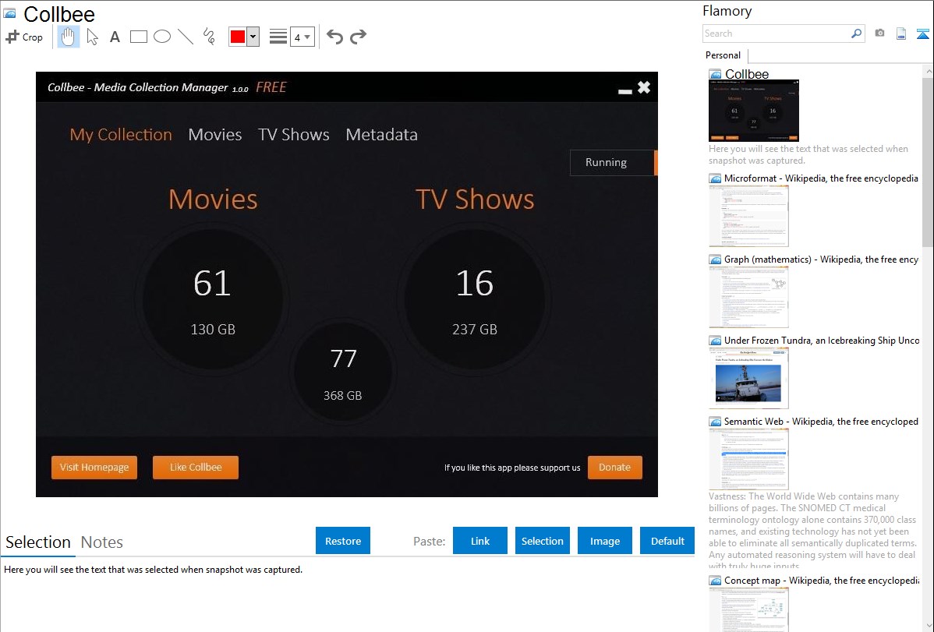The height and width of the screenshot is (632, 934).
Task: Click the Visit Homepage button
Action: [x=94, y=467]
